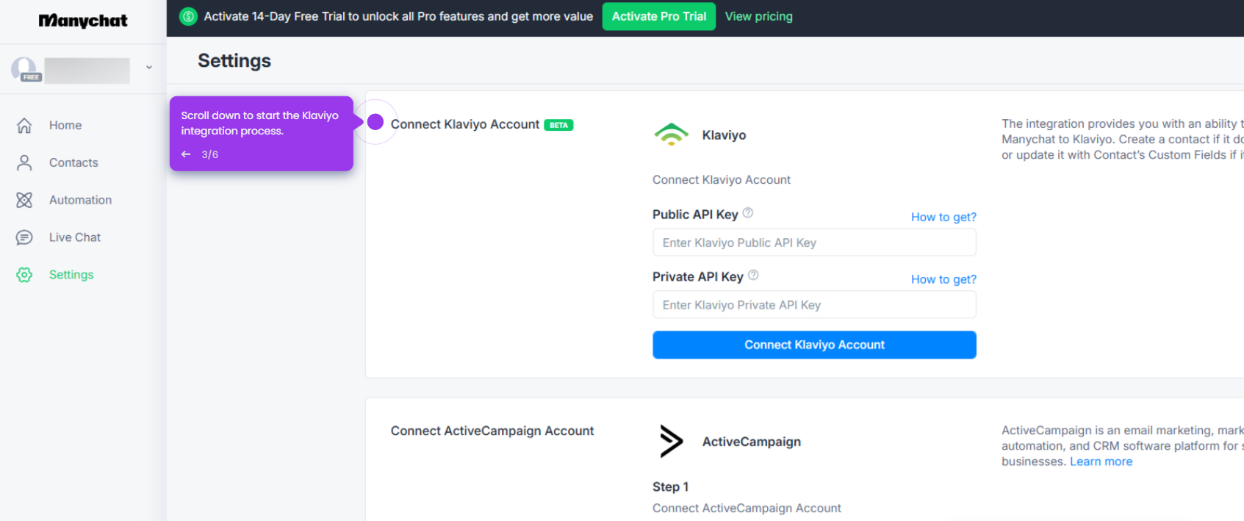Expand the account switcher chevron
The width and height of the screenshot is (1244, 521).
149,67
